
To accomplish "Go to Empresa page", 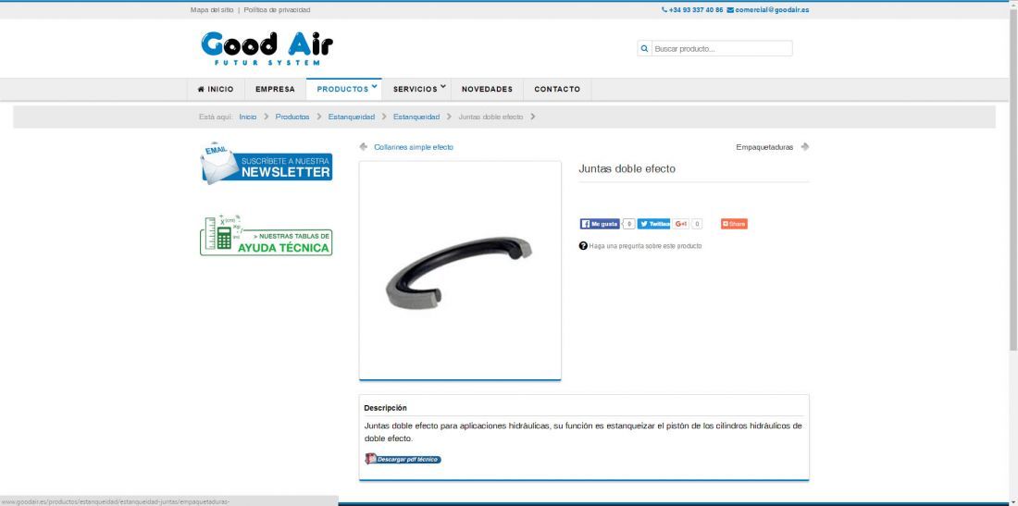I will click(x=275, y=89).
